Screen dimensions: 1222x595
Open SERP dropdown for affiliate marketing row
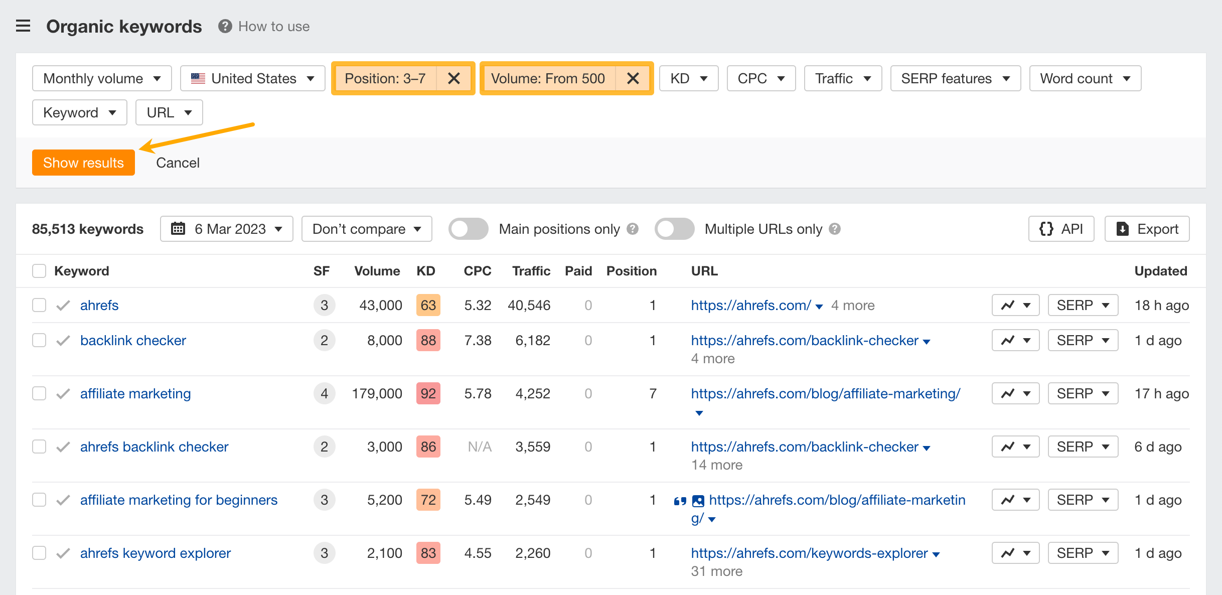(x=1083, y=393)
